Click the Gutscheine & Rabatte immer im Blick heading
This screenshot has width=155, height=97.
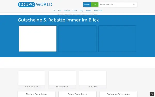click(x=58, y=20)
